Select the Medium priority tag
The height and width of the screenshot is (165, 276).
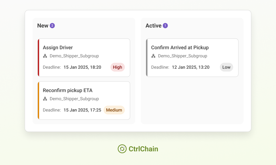click(114, 110)
